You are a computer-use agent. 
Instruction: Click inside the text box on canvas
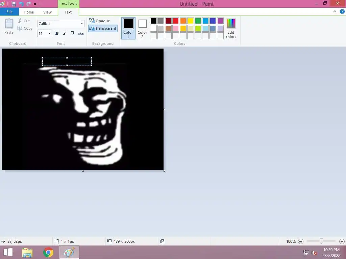(67, 61)
